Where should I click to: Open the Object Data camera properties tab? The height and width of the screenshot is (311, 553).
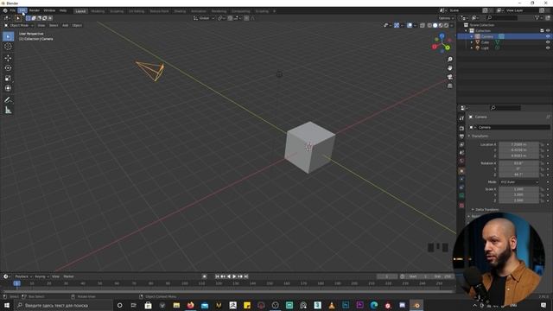[461, 195]
